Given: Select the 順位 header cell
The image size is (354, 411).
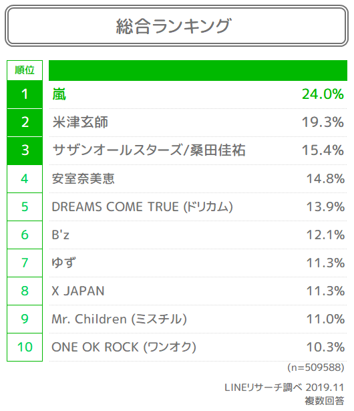Looking at the screenshot, I should [x=25, y=70].
